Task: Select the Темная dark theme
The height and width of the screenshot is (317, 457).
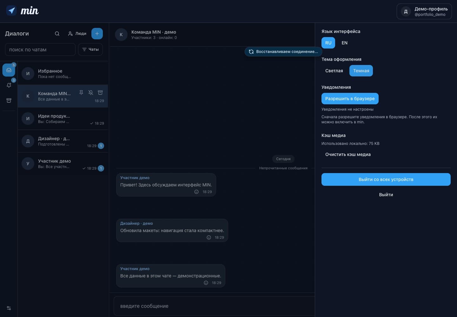Action: (361, 71)
